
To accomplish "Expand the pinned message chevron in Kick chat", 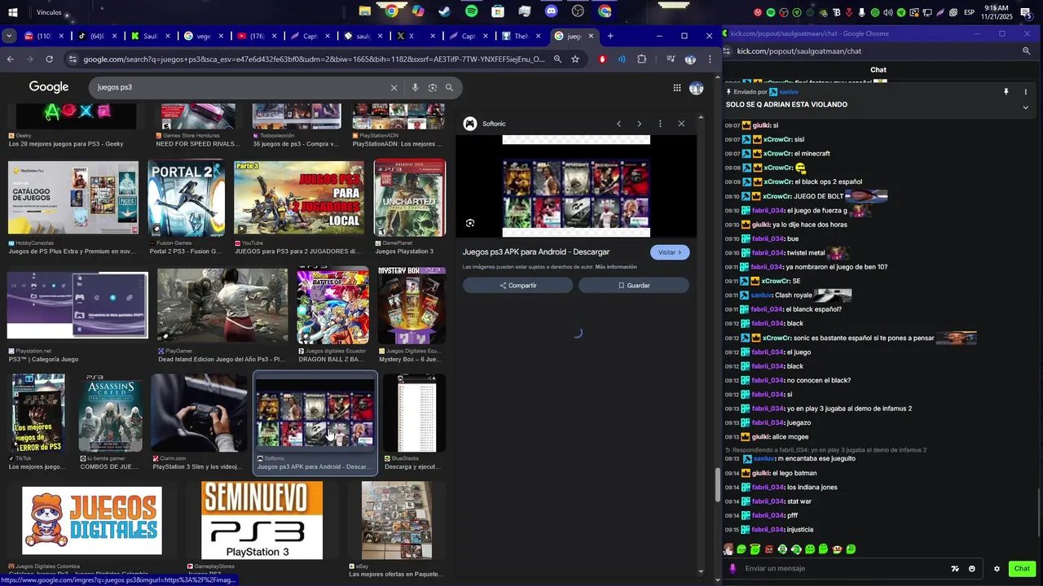I will [x=1026, y=107].
